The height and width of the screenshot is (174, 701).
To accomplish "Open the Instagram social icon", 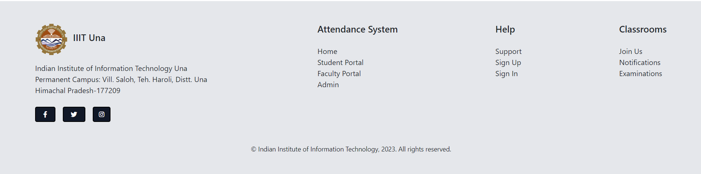I will [x=102, y=114].
